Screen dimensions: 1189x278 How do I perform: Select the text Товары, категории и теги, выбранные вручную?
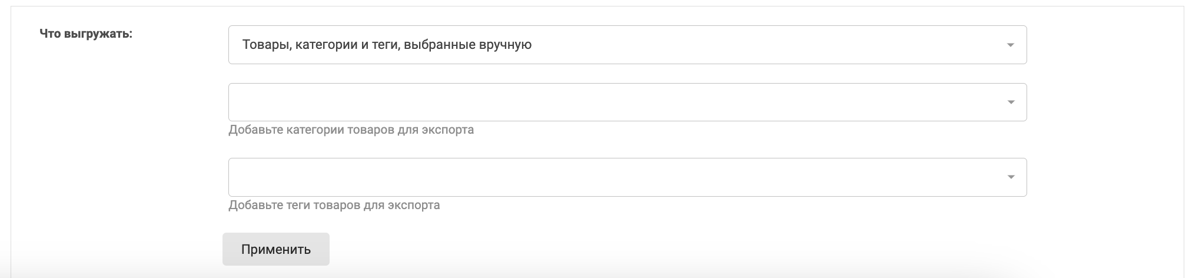tap(387, 45)
